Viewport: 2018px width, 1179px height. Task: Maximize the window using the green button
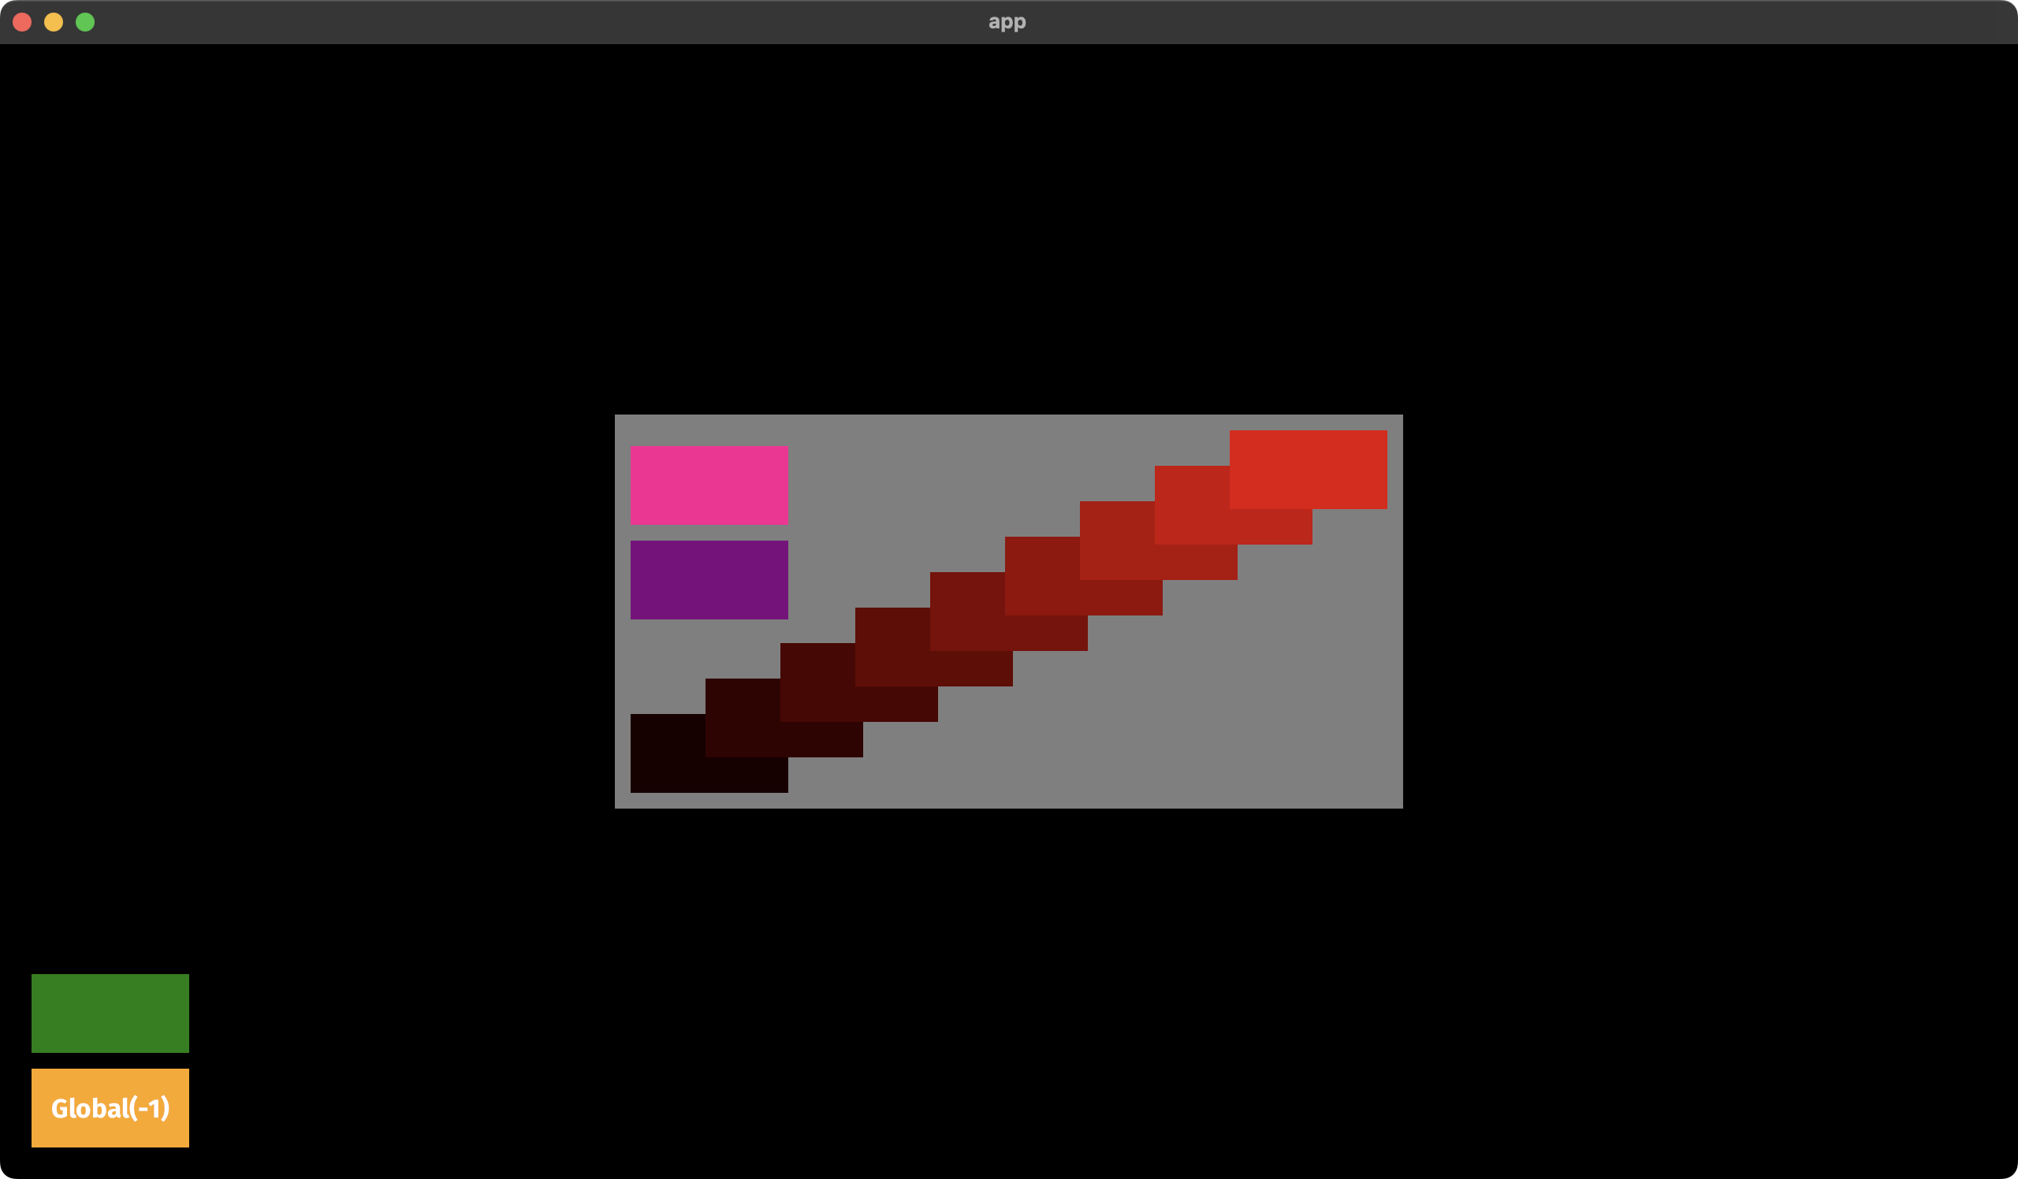click(x=85, y=22)
